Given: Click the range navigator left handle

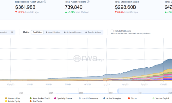Looking at the screenshot, I should [x=118, y=91].
